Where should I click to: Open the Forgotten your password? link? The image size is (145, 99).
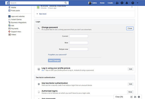[x=57, y=55]
